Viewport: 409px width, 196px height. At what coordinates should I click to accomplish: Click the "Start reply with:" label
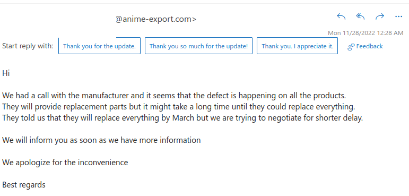point(28,46)
